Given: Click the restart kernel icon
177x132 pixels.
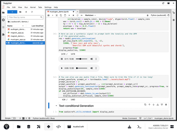Looking at the screenshot, I should 77,15.
